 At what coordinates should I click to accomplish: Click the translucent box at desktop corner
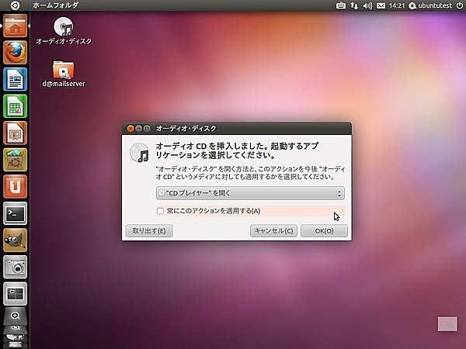click(x=447, y=323)
